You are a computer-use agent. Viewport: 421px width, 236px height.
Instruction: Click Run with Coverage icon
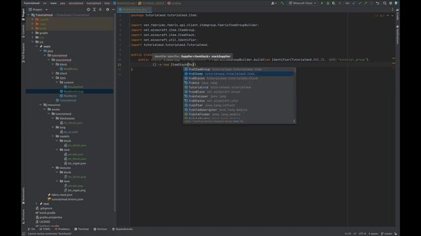(334, 3)
